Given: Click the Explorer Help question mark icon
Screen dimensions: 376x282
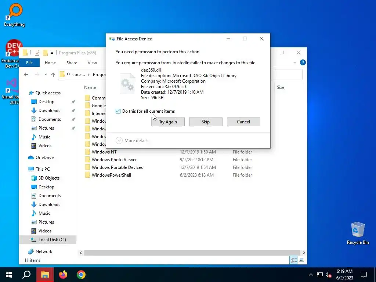Looking at the screenshot, I should (x=303, y=62).
